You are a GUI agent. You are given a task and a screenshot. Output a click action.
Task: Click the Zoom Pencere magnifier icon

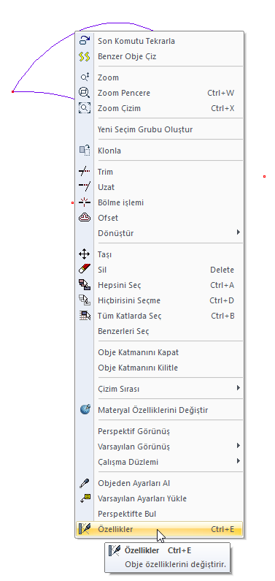tap(85, 93)
